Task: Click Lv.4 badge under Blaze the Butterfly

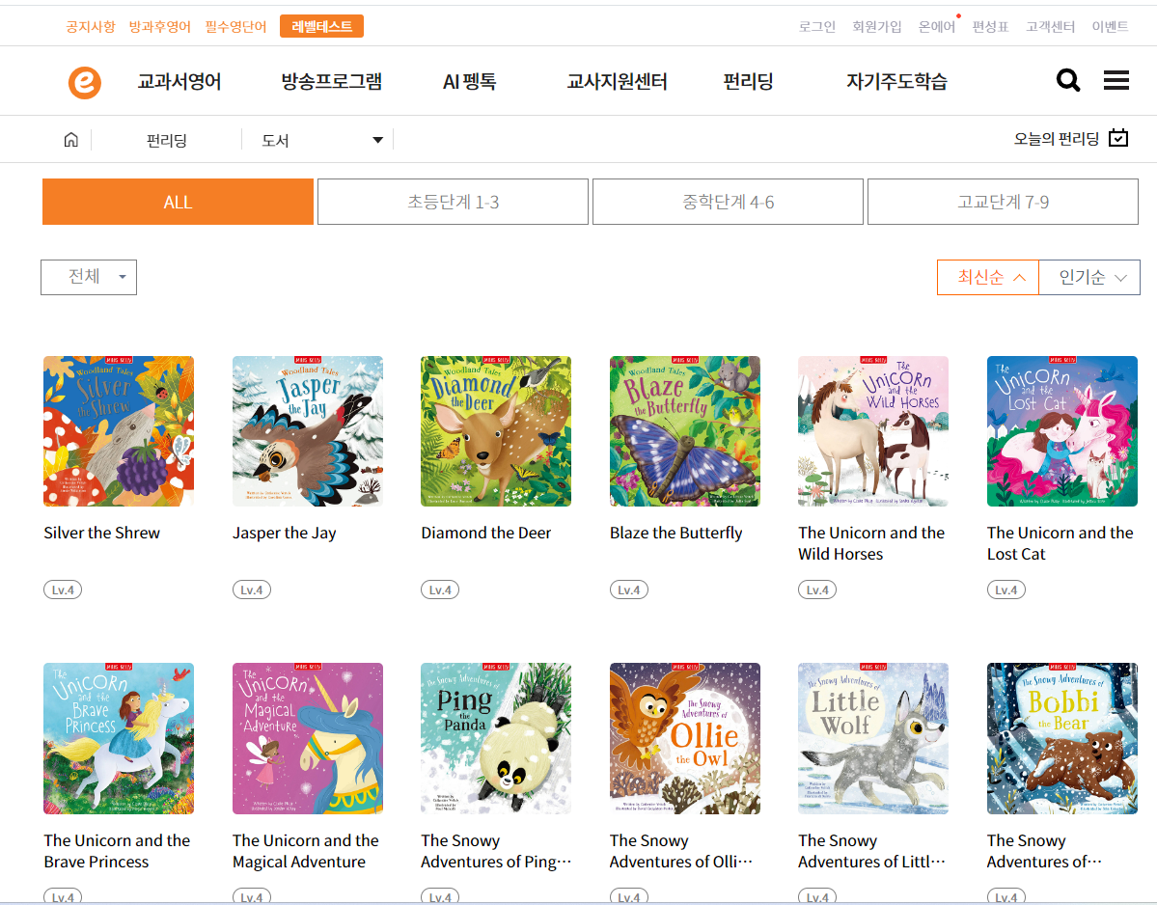Action: [628, 590]
